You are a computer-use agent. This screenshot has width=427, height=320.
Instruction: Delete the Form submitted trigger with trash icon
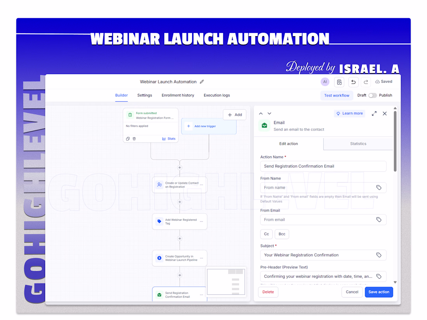point(134,139)
